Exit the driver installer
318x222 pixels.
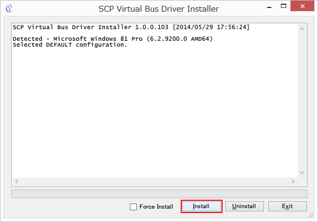287,207
